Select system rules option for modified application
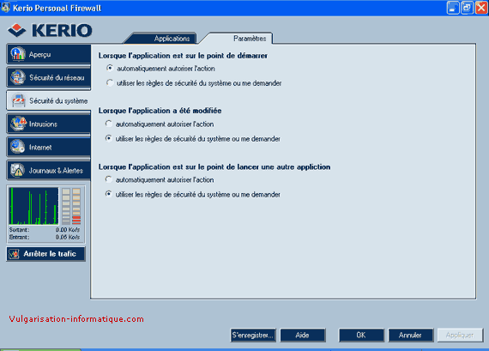The image size is (489, 351). pyautogui.click(x=109, y=138)
